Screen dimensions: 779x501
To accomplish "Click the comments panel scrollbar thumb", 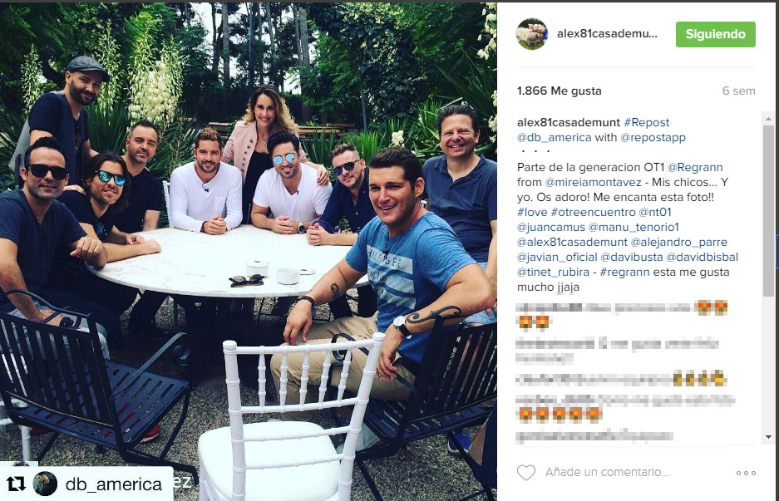I will [768, 210].
